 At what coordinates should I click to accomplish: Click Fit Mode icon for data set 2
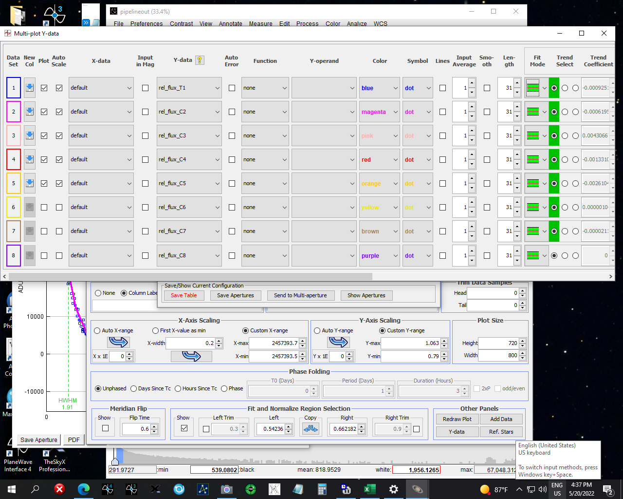tap(533, 112)
